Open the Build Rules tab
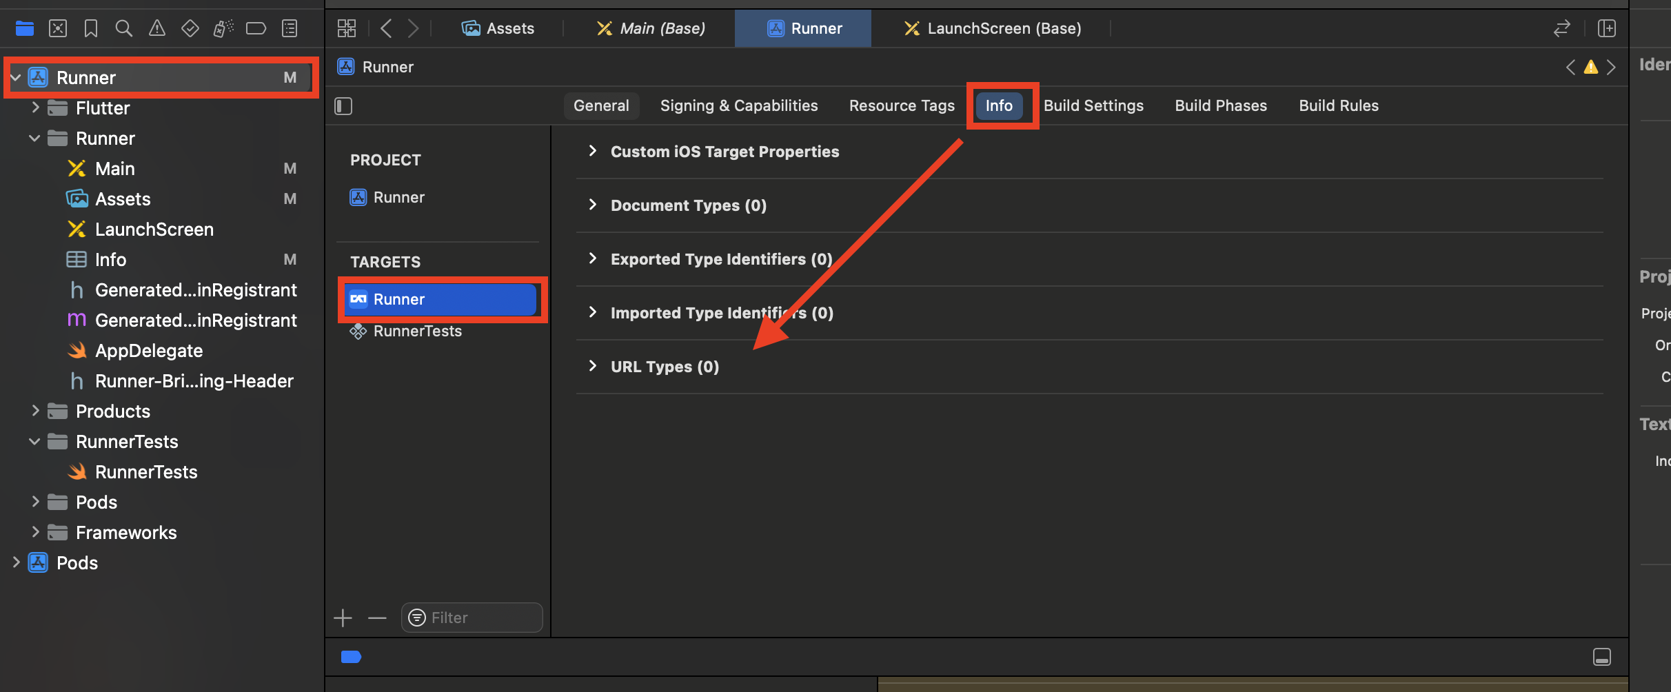 pyautogui.click(x=1339, y=105)
